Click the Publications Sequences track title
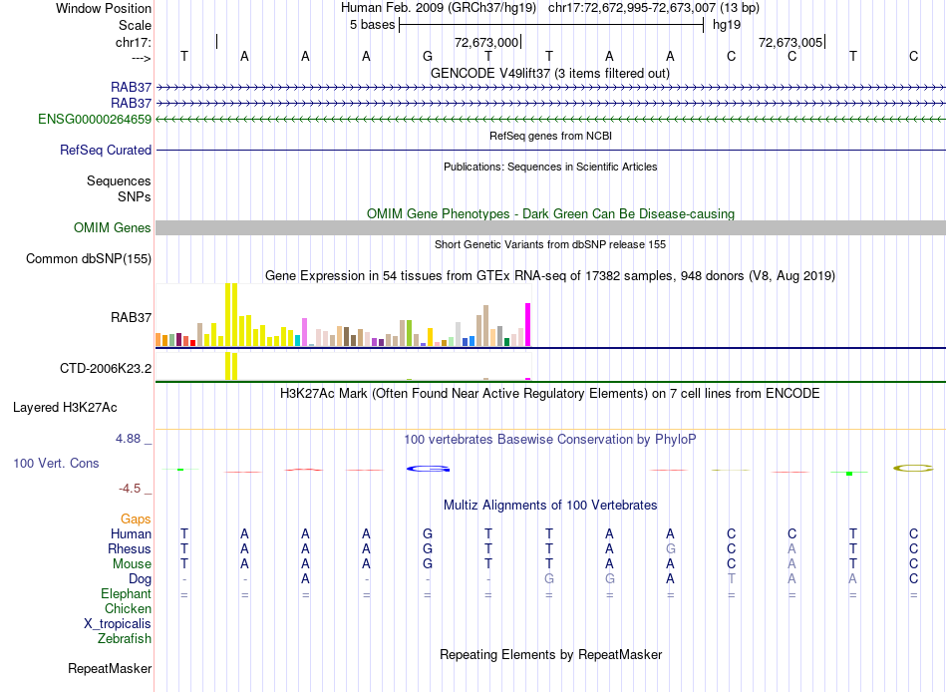The image size is (947, 692). 550,167
